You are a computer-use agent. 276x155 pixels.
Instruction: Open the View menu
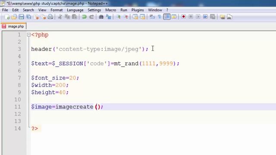[x=42, y=10]
